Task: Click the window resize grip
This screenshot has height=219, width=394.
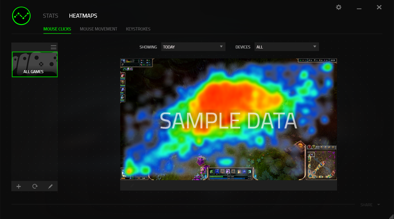Action: click(x=391, y=216)
